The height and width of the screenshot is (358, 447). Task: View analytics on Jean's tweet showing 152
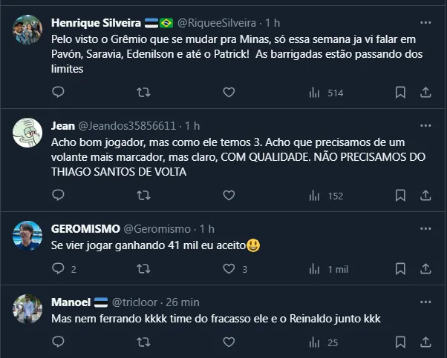click(x=325, y=196)
